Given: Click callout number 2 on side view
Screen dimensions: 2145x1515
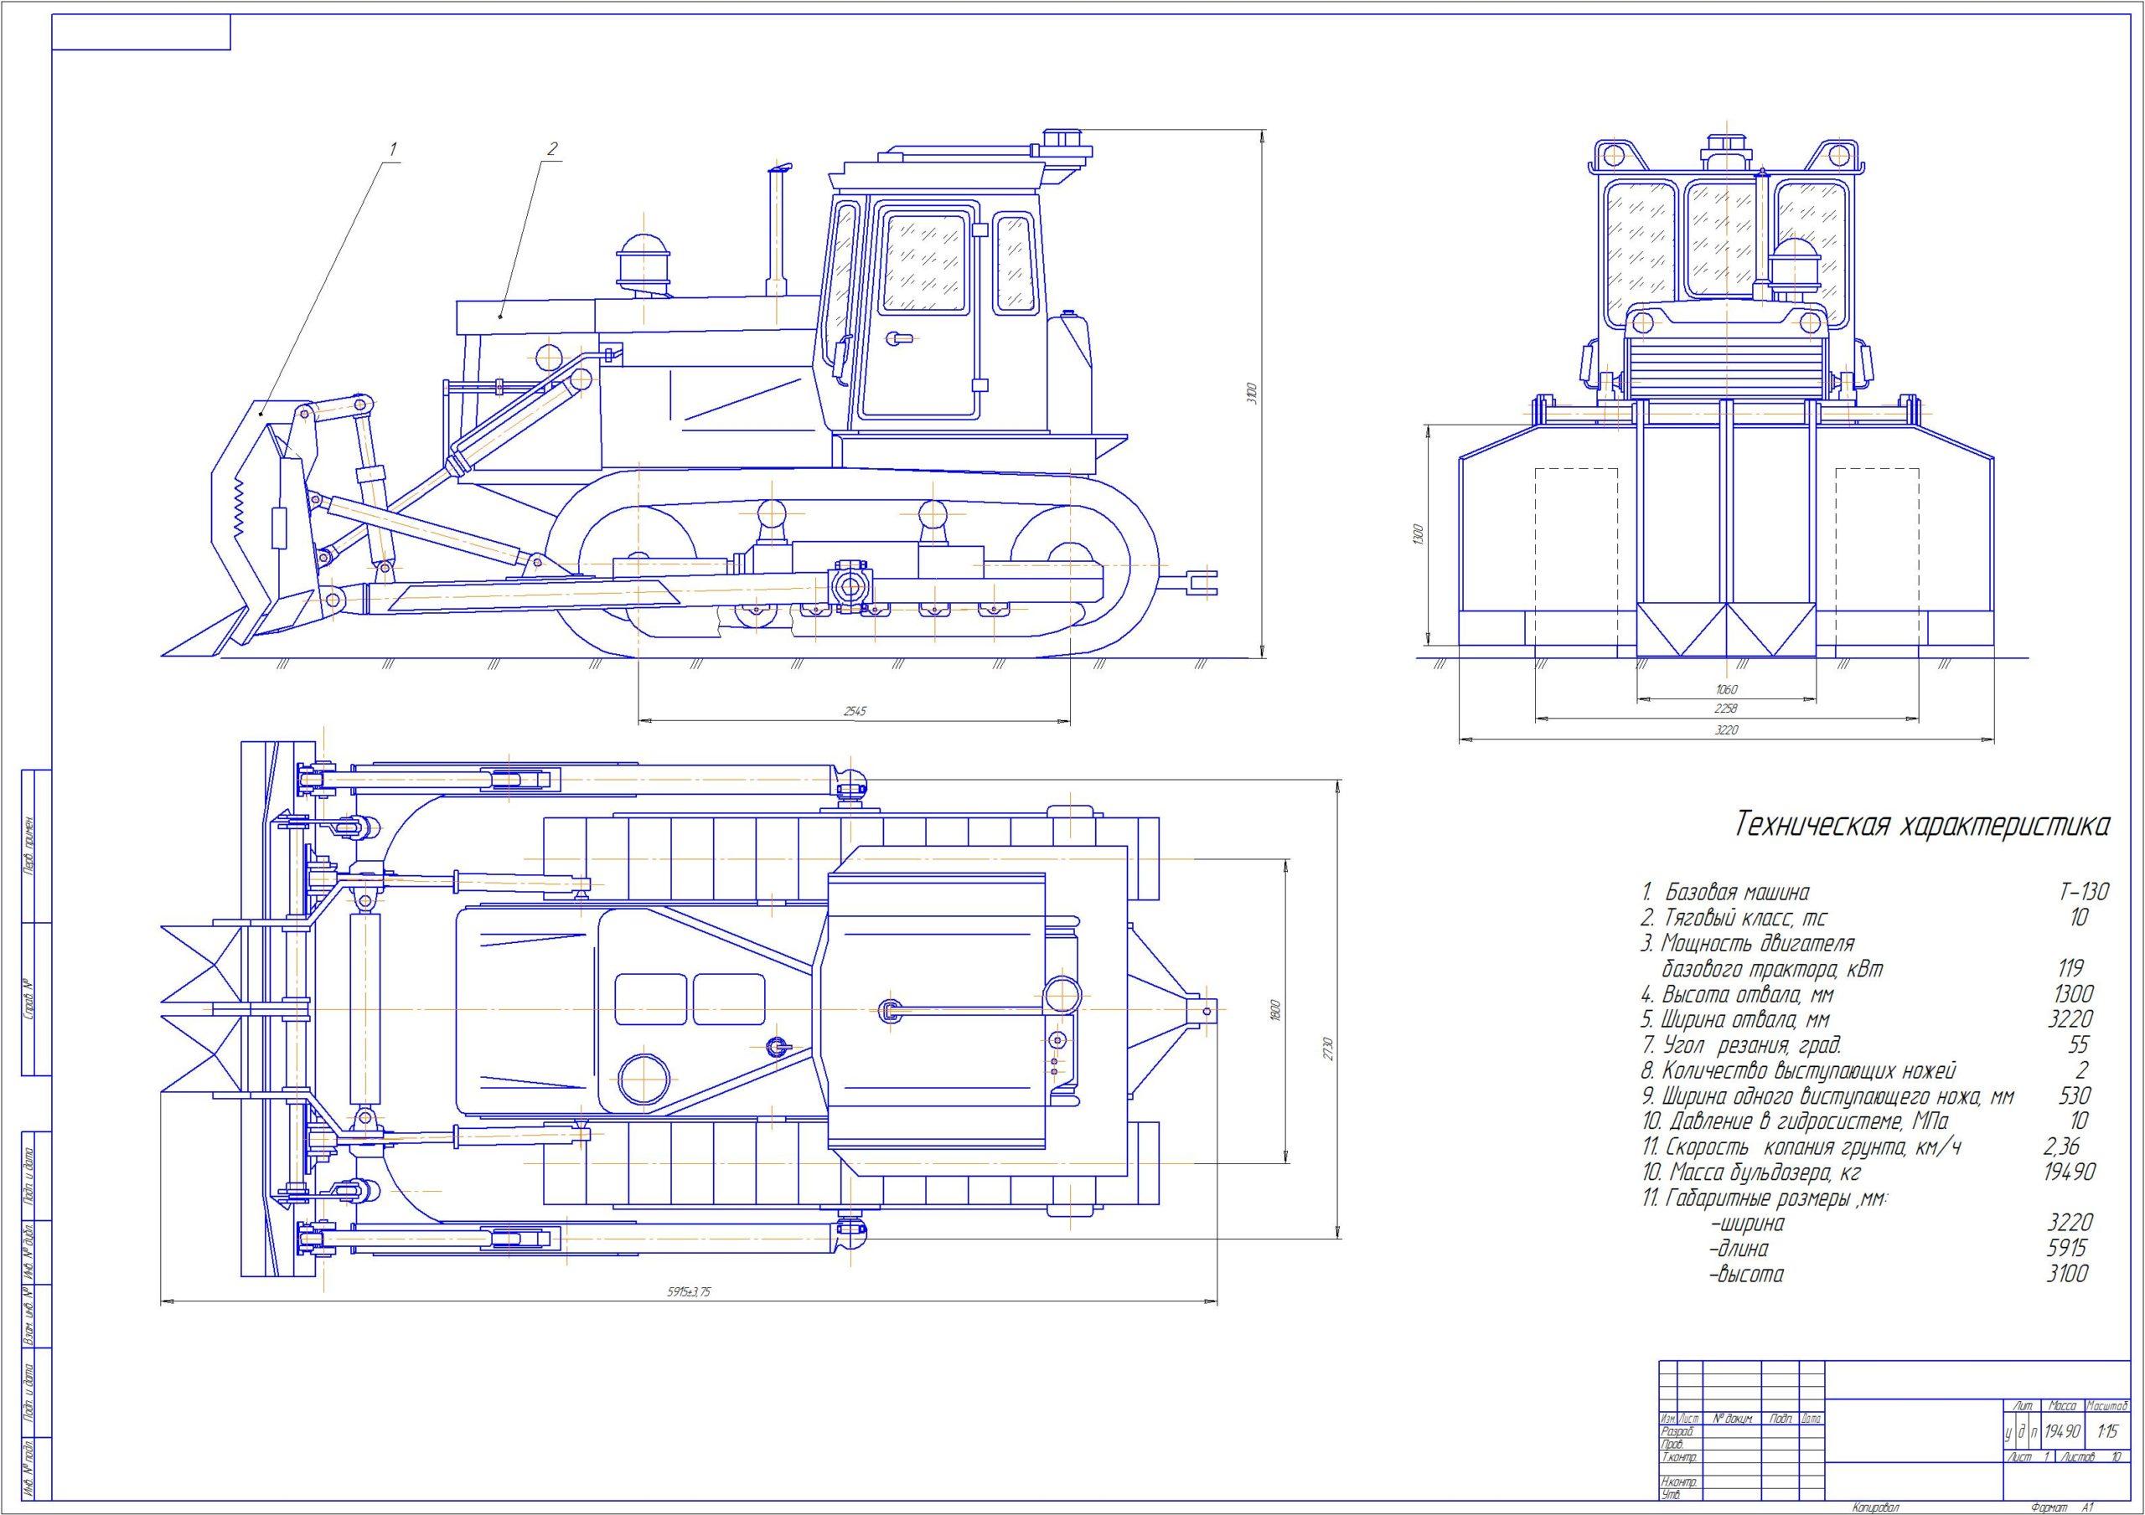Looking at the screenshot, I should [553, 147].
